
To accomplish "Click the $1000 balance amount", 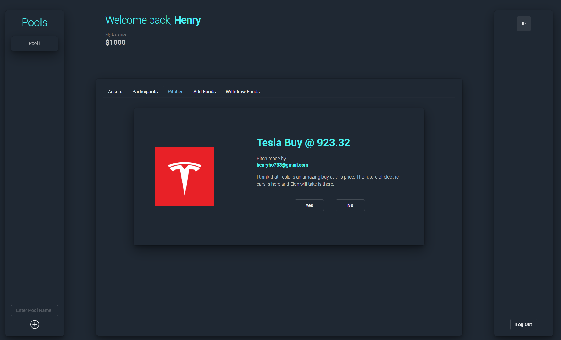I will 115,42.
